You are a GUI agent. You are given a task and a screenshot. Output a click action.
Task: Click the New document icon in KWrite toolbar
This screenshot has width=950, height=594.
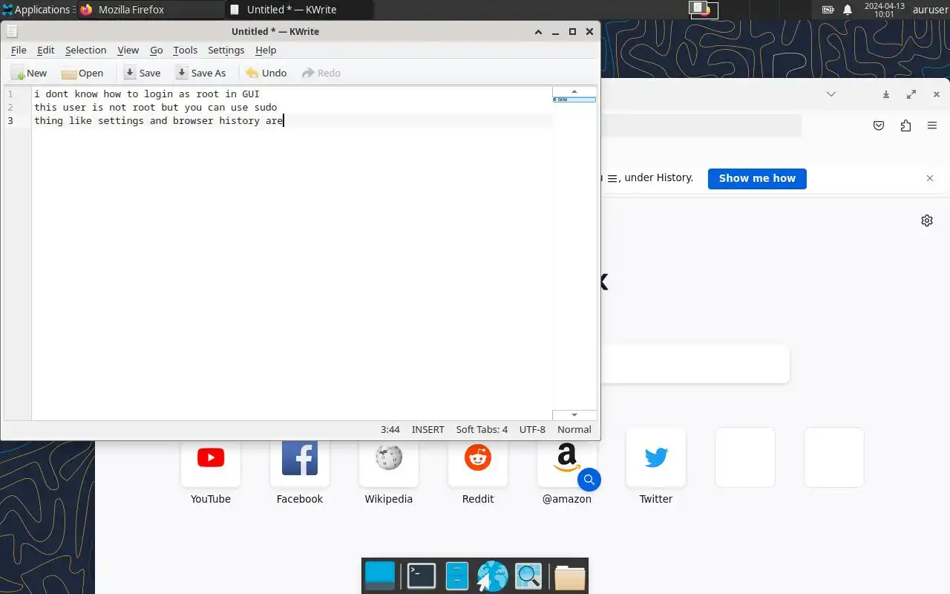pos(28,73)
